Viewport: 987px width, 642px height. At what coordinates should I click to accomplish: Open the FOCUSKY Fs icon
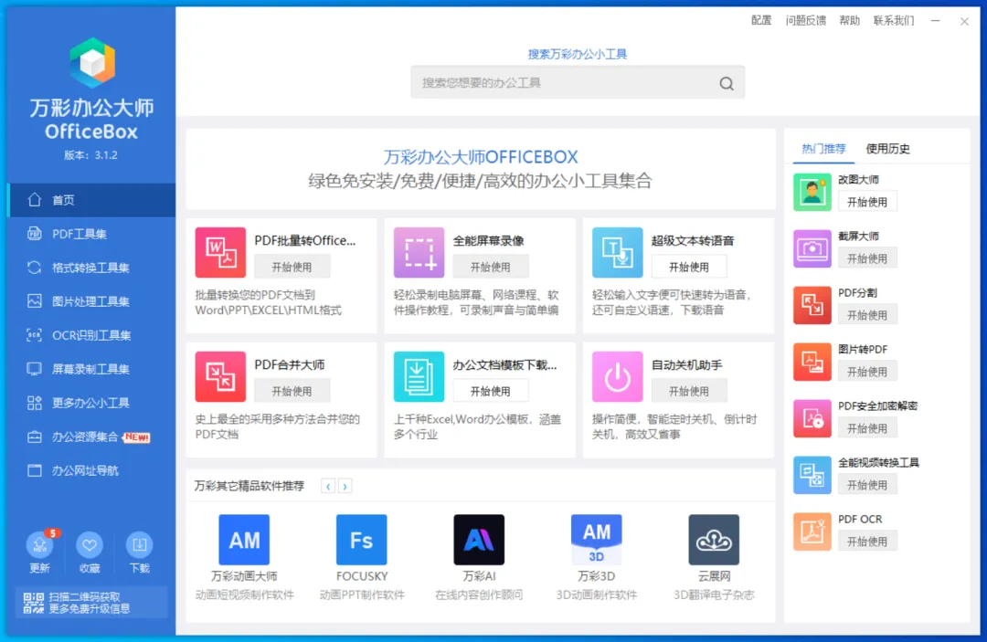[x=362, y=540]
